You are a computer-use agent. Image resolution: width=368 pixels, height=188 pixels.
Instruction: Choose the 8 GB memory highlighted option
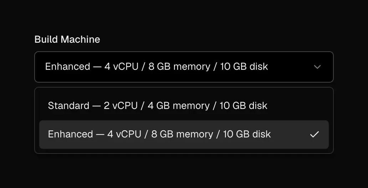184,135
